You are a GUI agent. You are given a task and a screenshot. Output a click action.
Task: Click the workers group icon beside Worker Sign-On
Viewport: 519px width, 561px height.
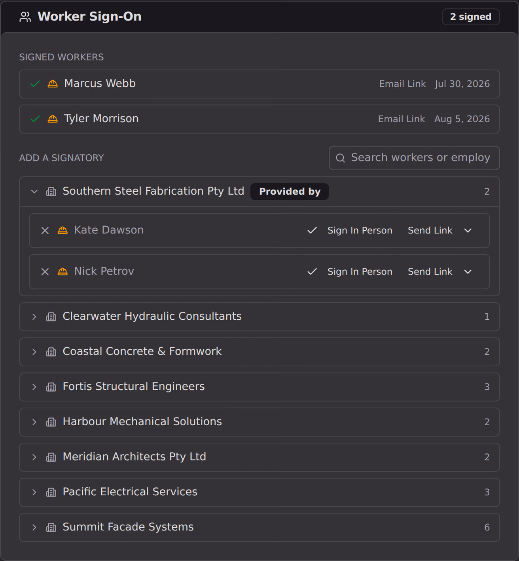pyautogui.click(x=25, y=17)
